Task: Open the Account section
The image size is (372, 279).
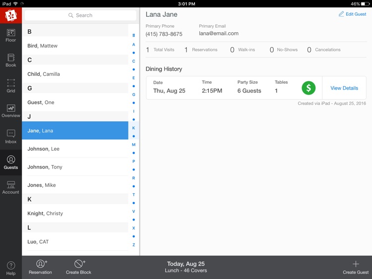Action: point(11,187)
